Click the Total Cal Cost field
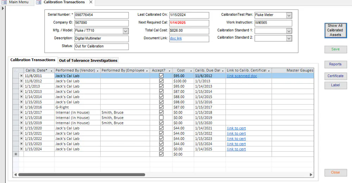 click(189, 31)
